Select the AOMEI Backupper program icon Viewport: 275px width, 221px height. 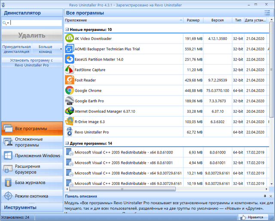69,49
